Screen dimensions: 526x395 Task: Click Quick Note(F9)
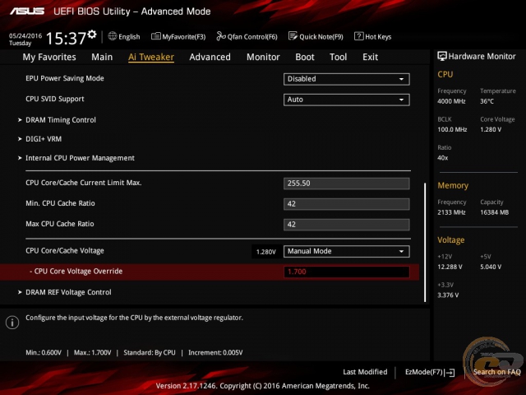(316, 36)
